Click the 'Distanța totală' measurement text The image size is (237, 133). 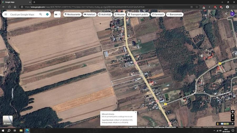[x=115, y=122]
